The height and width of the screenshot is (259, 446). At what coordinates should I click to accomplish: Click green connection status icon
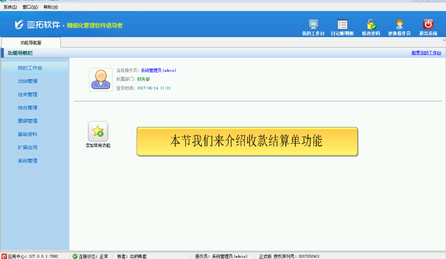coord(75,256)
